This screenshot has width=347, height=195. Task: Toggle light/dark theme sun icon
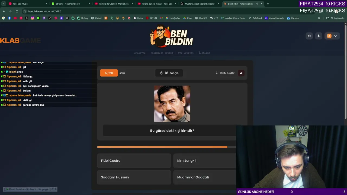pos(319,36)
